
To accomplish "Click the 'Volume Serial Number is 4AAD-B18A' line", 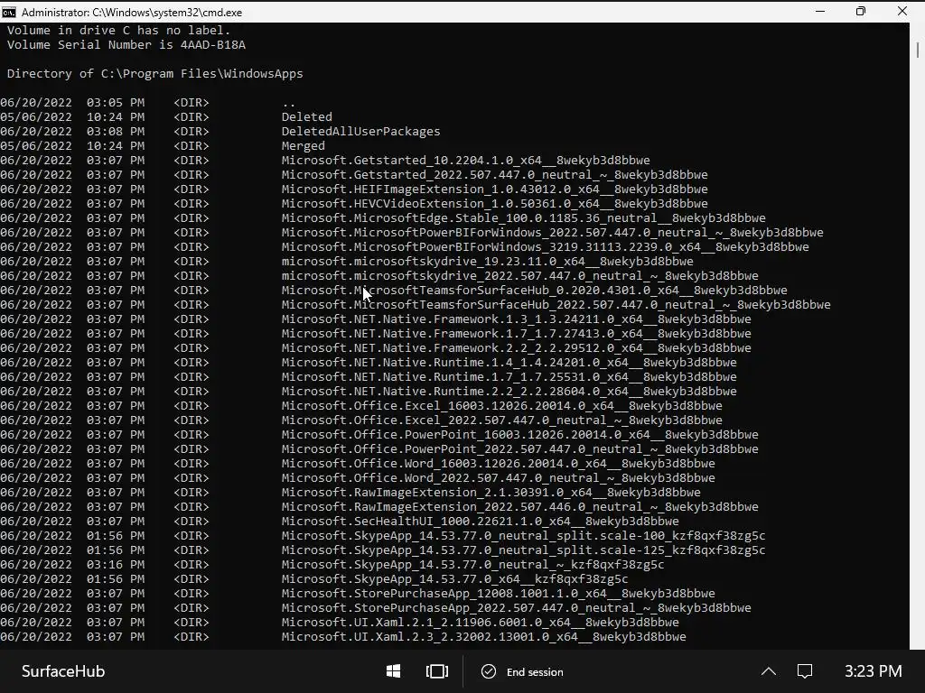I will pos(126,45).
